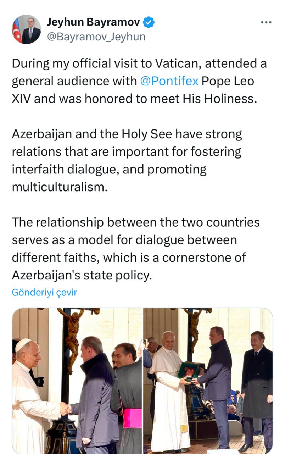Click the pink sash in the left photo
The width and height of the screenshot is (285, 454).
point(133,418)
